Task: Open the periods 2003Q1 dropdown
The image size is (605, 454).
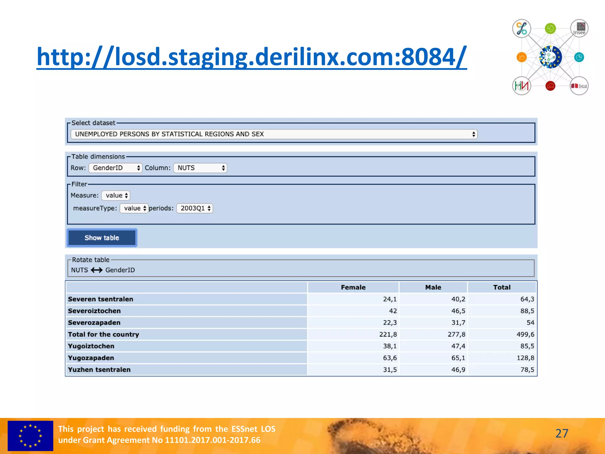Action: (x=195, y=208)
